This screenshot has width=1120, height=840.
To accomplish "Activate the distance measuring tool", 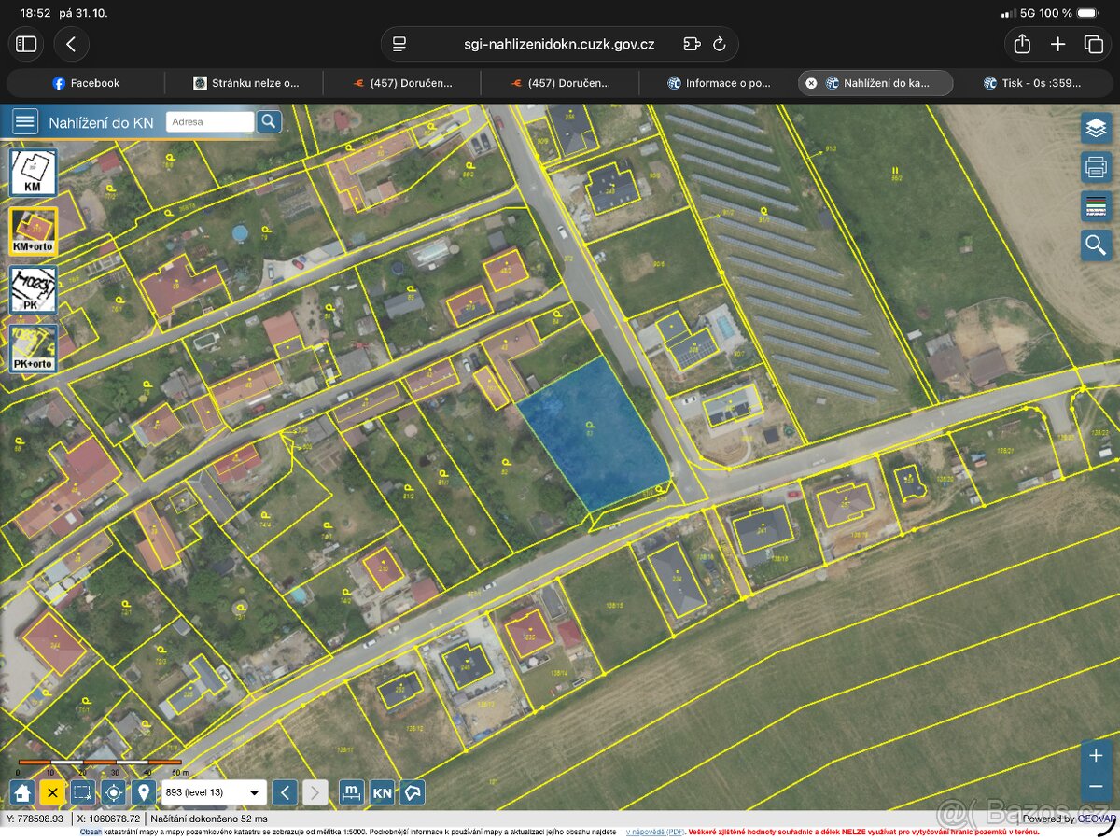I will click(352, 793).
